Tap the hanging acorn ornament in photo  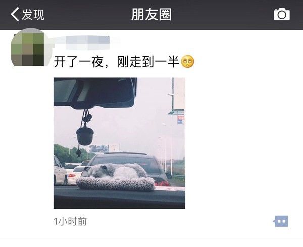pyautogui.click(x=85, y=136)
